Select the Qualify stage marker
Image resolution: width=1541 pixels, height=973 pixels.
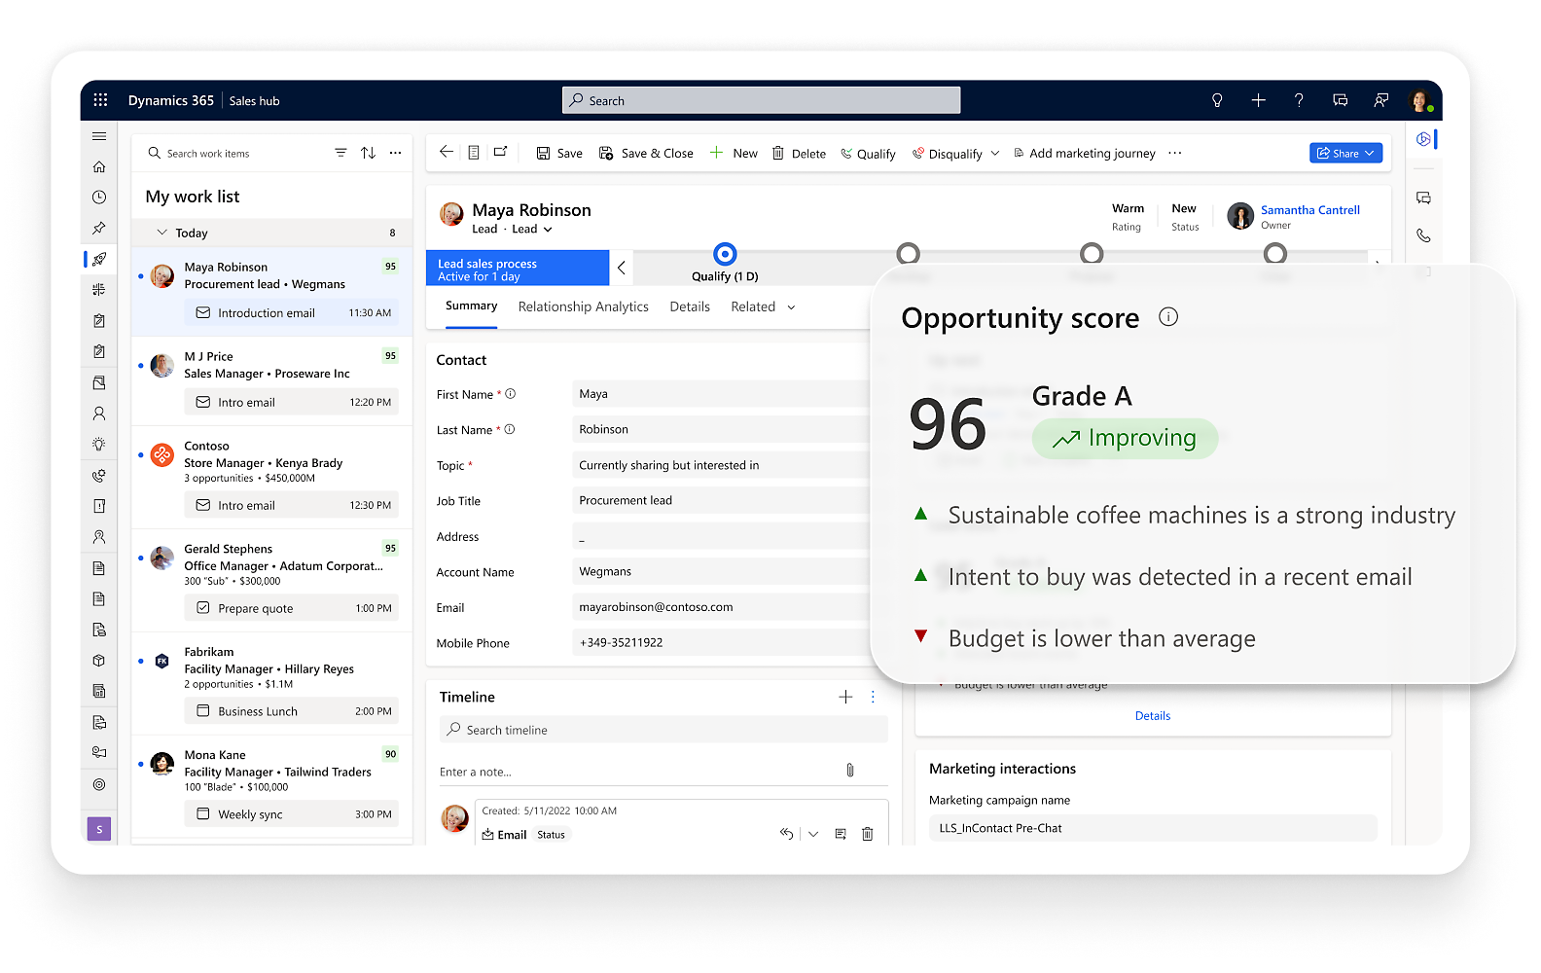tap(725, 254)
